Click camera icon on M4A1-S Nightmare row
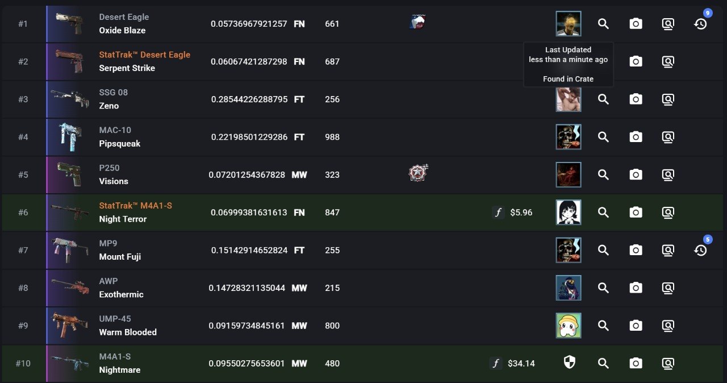This screenshot has width=727, height=383. pos(636,363)
